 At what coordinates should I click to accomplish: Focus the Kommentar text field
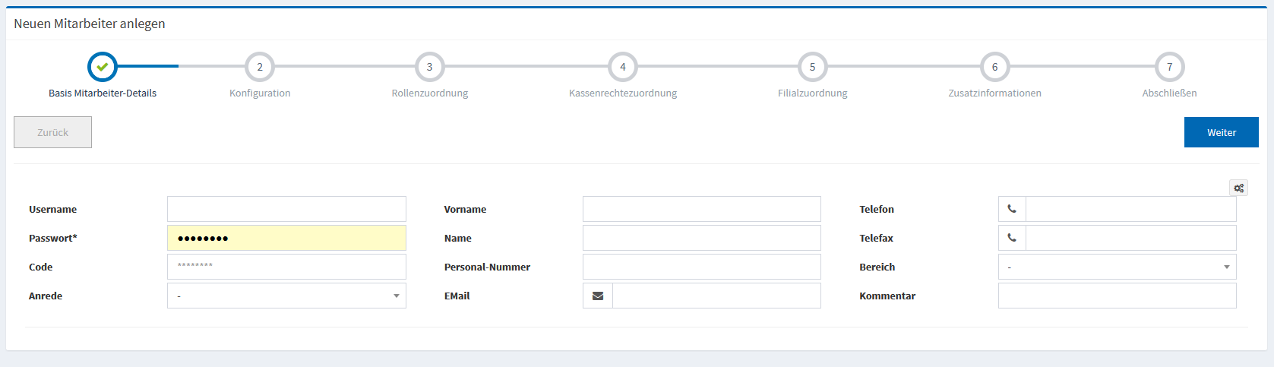tap(1117, 296)
